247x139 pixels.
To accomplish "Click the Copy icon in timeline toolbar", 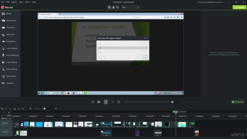I will point(15,108).
